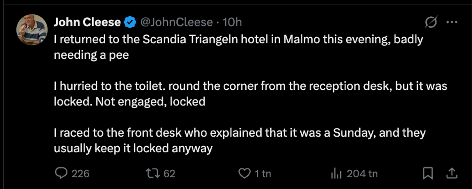Image resolution: width=472 pixels, height=189 pixels.
Task: Click the 204 tn views count
Action: pos(362,174)
